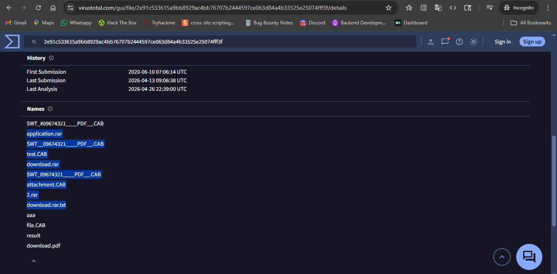
Task: Click the Names section info icon
Action: point(50,109)
